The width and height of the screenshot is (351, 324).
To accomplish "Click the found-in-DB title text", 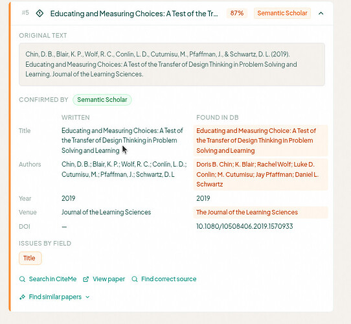I will coord(256,141).
